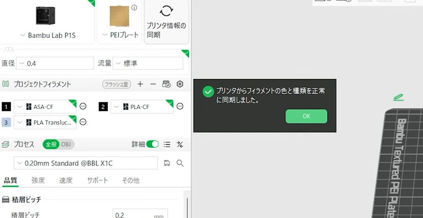
Task: Select the 全般 global process mode
Action: pyautogui.click(x=51, y=145)
